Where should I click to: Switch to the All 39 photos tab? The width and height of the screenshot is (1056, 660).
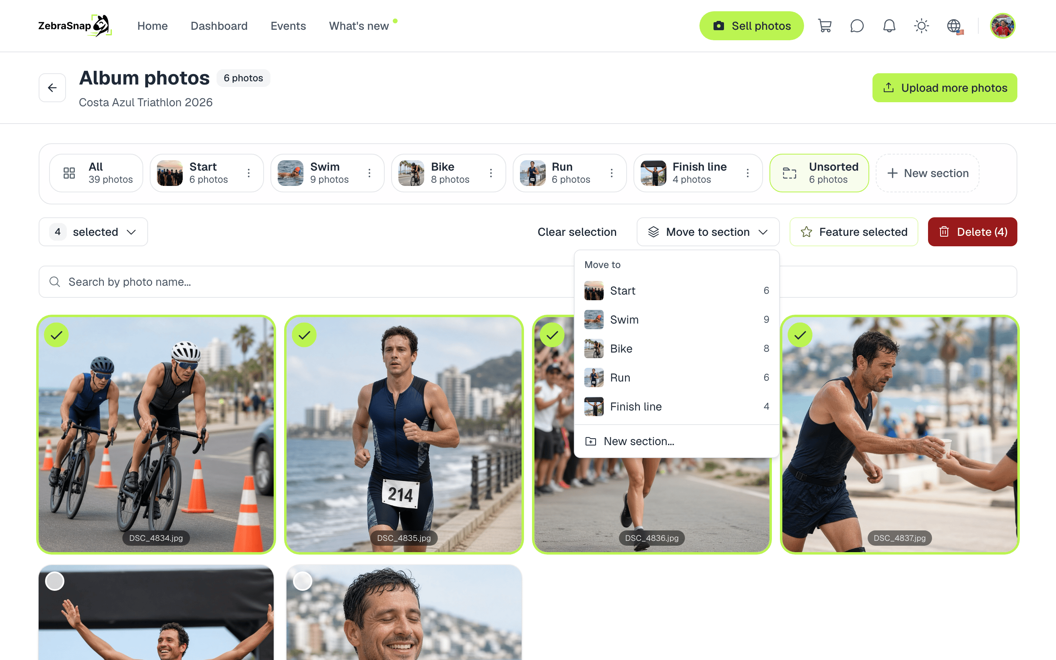coord(96,173)
